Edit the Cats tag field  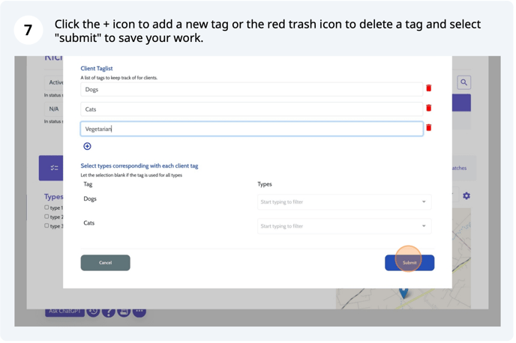[252, 109]
